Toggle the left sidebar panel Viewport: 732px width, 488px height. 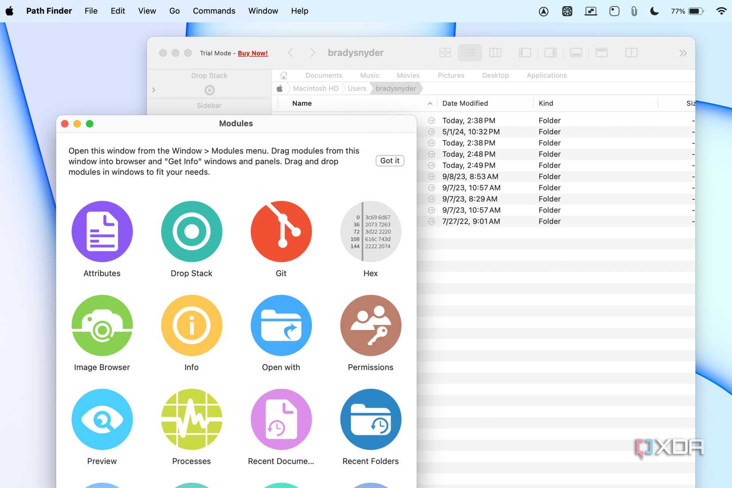pos(525,53)
